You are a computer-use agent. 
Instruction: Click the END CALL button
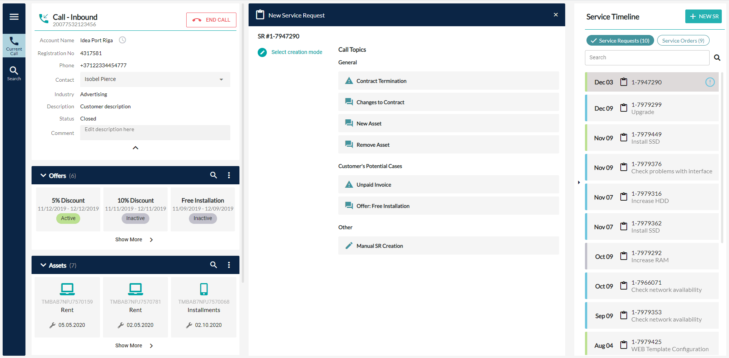211,20
